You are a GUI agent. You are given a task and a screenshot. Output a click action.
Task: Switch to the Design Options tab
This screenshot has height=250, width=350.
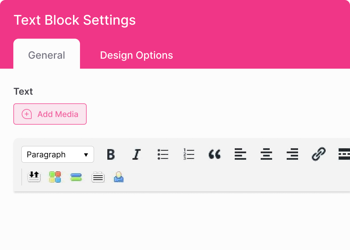click(x=136, y=55)
